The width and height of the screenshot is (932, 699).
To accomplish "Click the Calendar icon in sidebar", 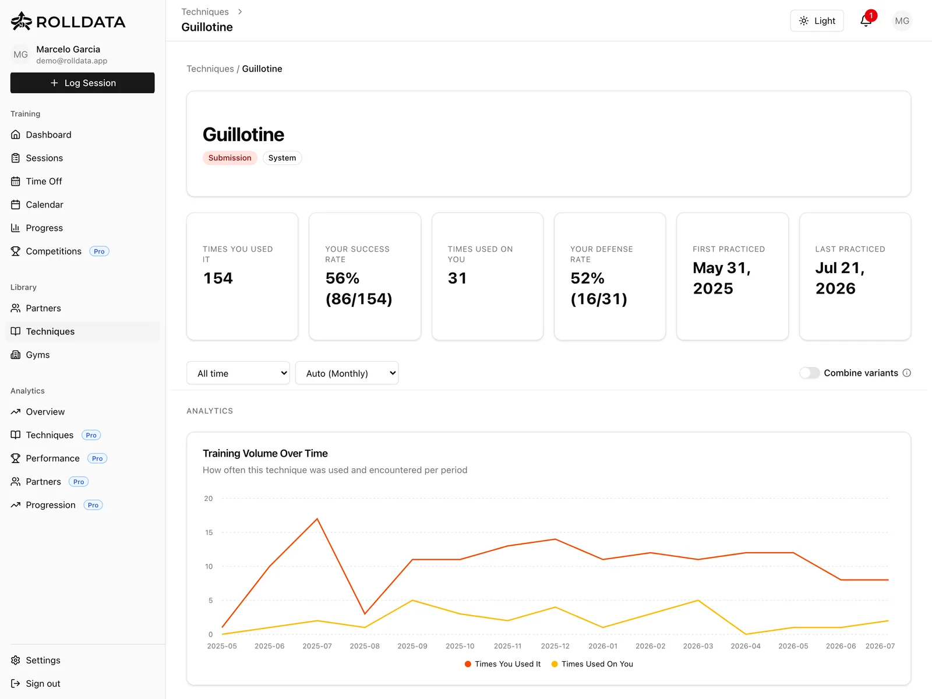I will pyautogui.click(x=16, y=204).
